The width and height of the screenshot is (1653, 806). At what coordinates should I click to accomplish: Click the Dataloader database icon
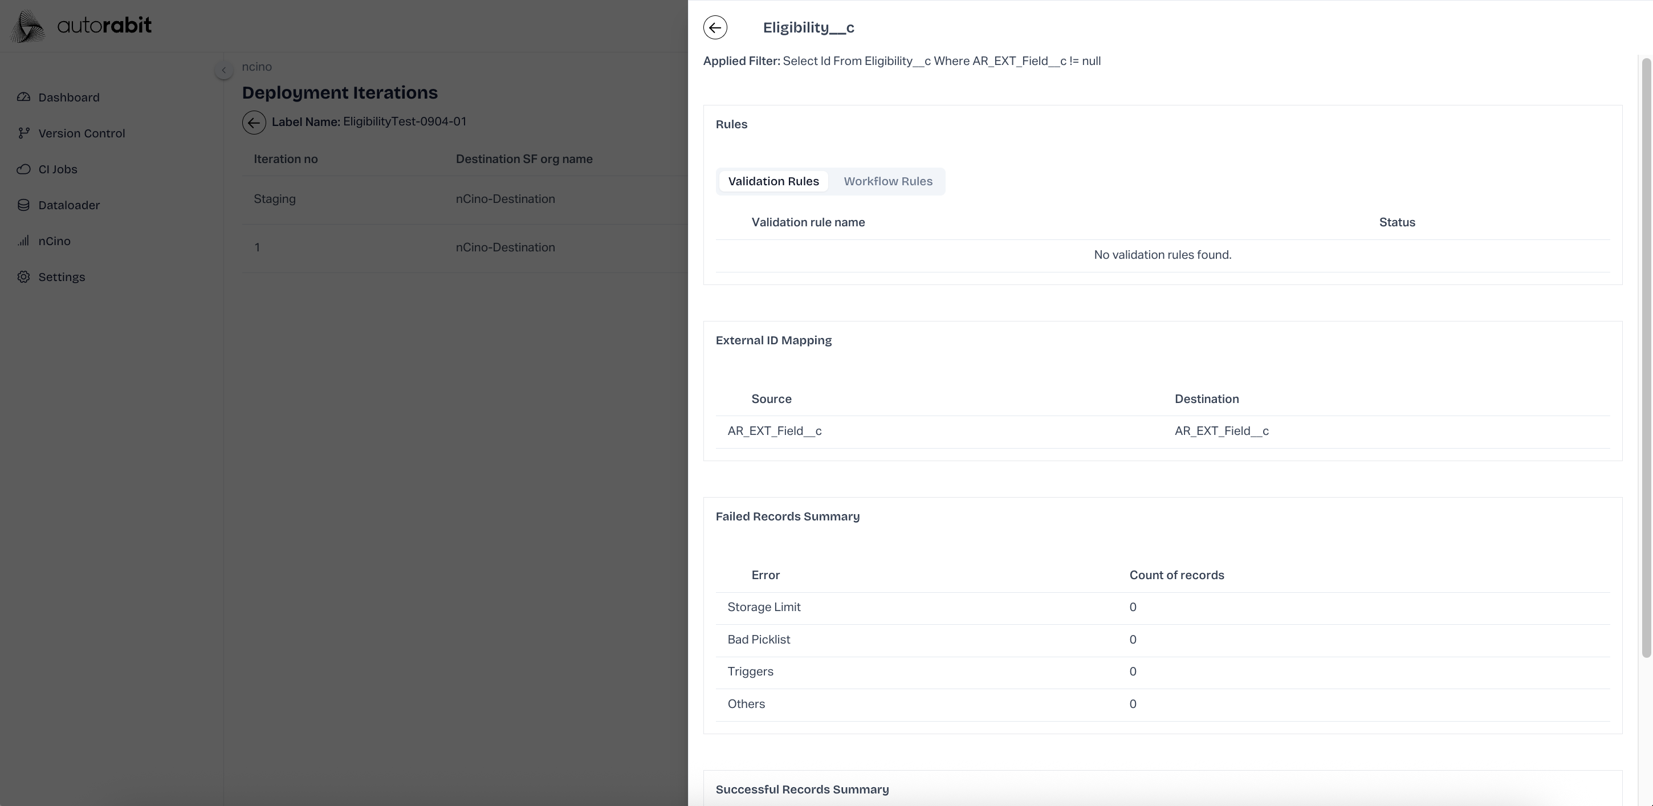pos(24,205)
